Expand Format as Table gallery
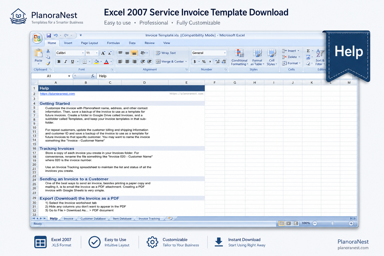This screenshot has height=256, width=384. pyautogui.click(x=257, y=57)
